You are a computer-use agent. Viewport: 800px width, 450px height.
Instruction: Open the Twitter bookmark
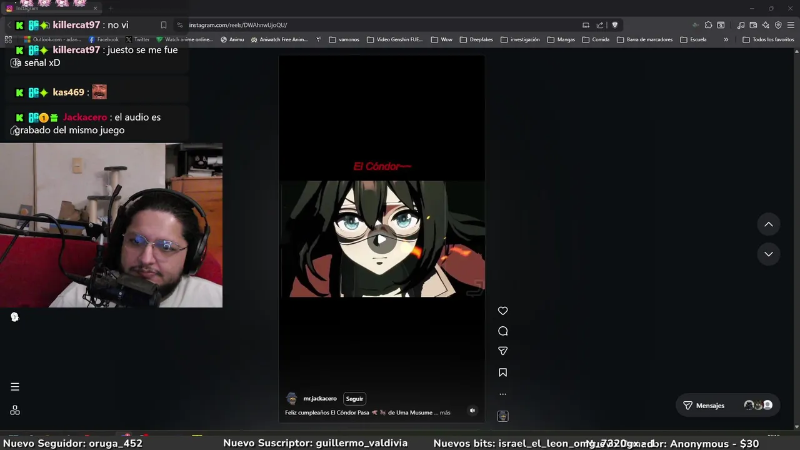[137, 39]
